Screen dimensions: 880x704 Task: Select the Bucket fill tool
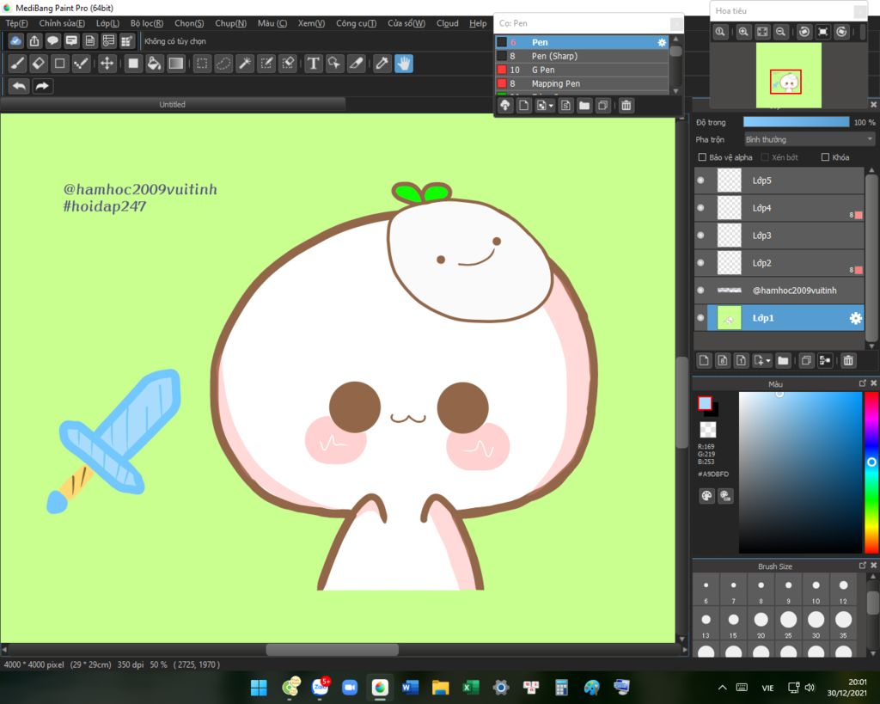(x=154, y=64)
